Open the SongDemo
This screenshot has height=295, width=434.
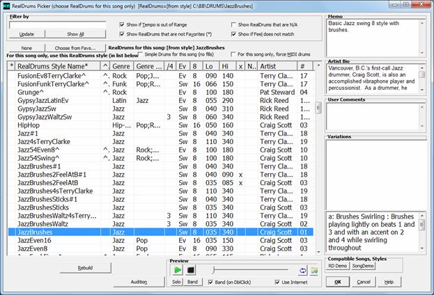click(363, 266)
